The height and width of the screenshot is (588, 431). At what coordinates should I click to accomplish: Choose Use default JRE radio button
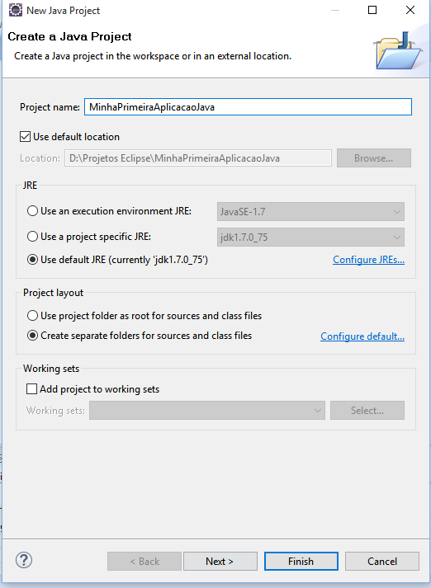click(x=33, y=260)
